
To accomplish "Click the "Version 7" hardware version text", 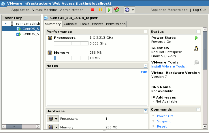I will click(x=159, y=77).
